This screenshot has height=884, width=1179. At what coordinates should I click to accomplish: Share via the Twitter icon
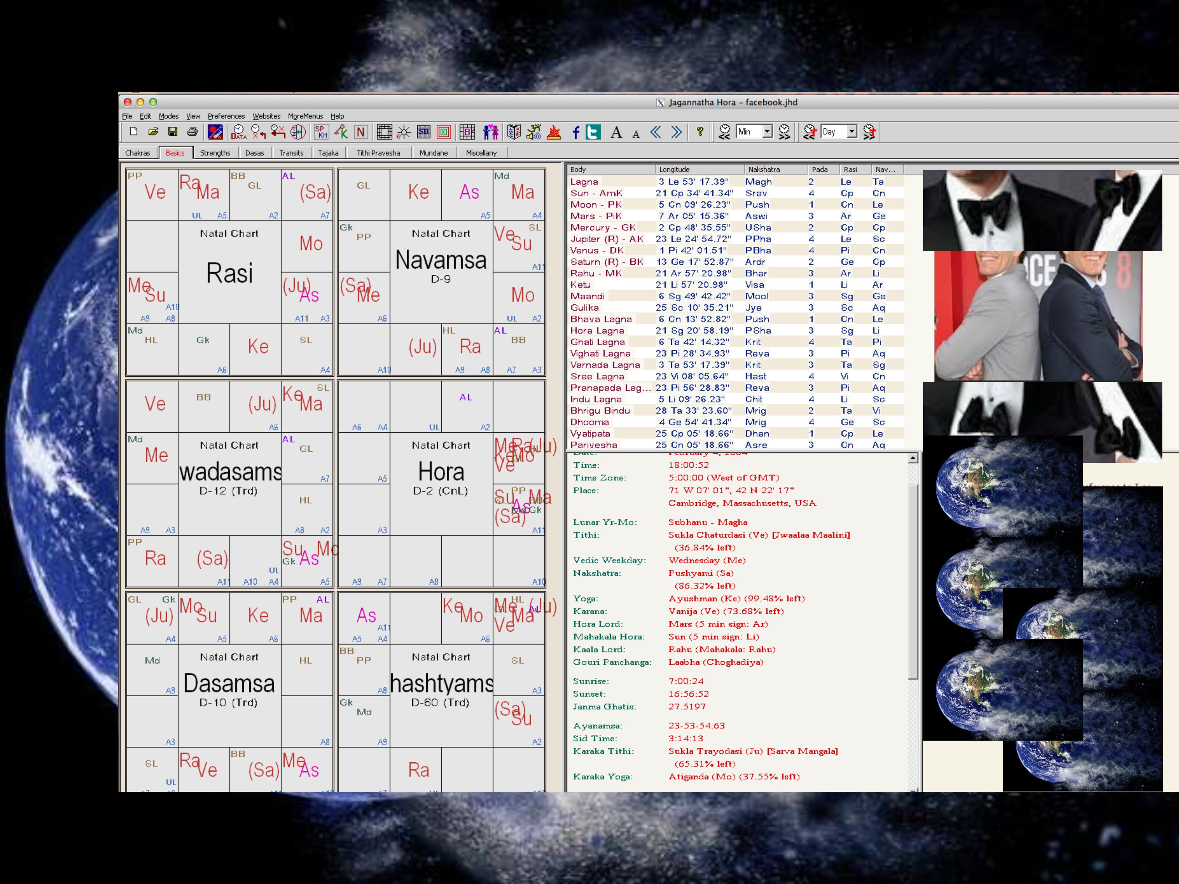tap(593, 131)
